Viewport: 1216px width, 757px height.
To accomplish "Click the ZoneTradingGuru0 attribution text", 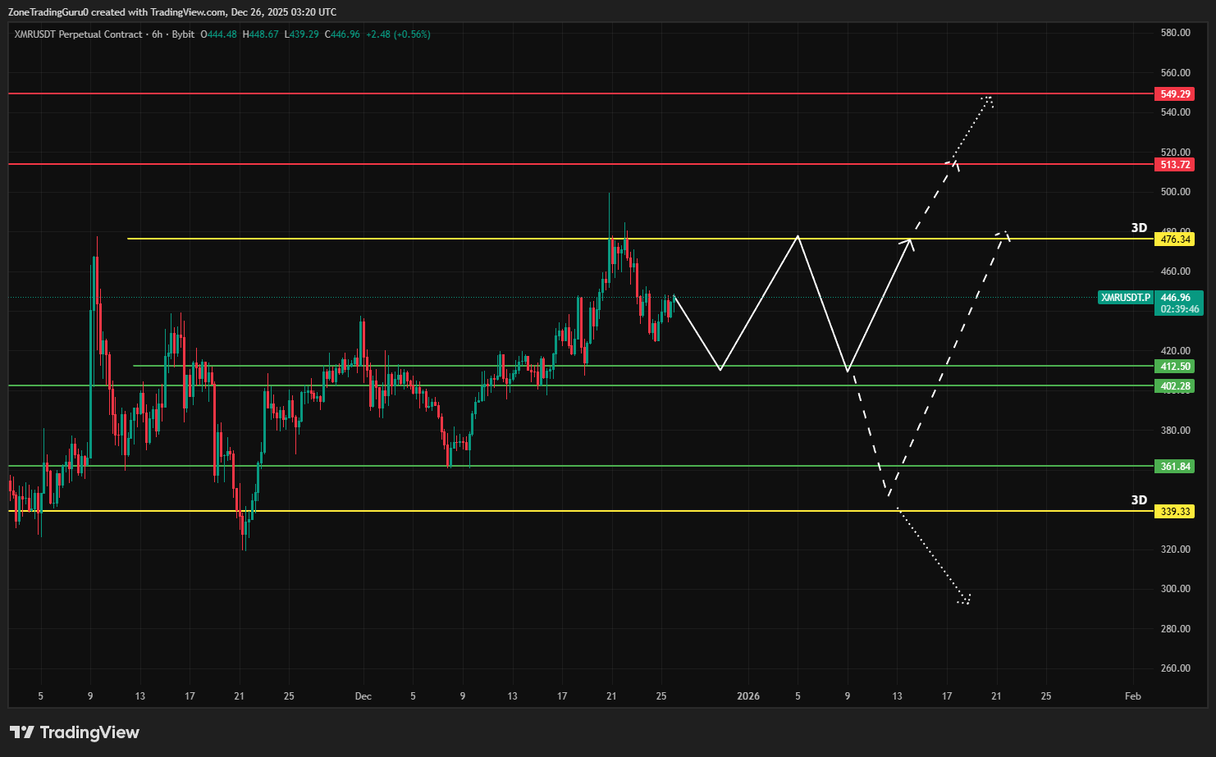I will click(x=49, y=11).
